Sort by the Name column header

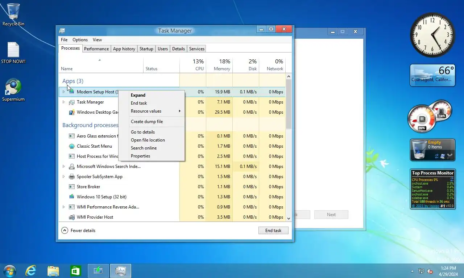pyautogui.click(x=101, y=65)
